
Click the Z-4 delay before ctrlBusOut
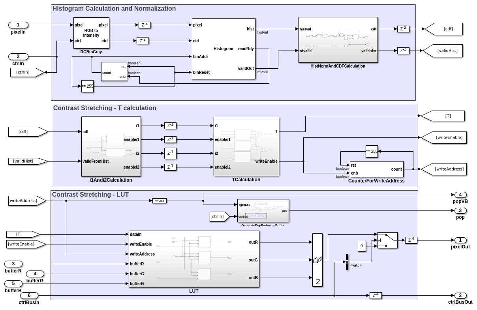point(376,295)
